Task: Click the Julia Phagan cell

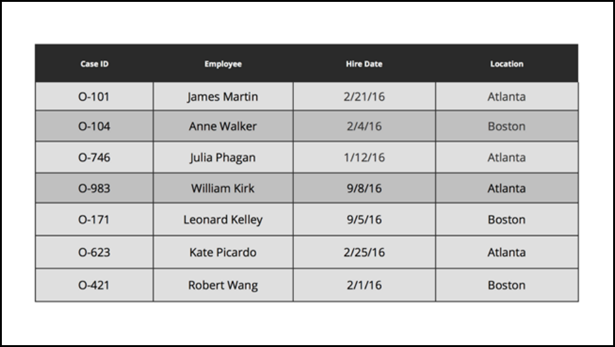Action: pos(223,157)
